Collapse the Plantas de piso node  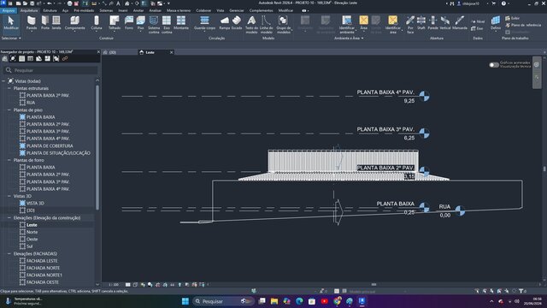(x=9, y=110)
